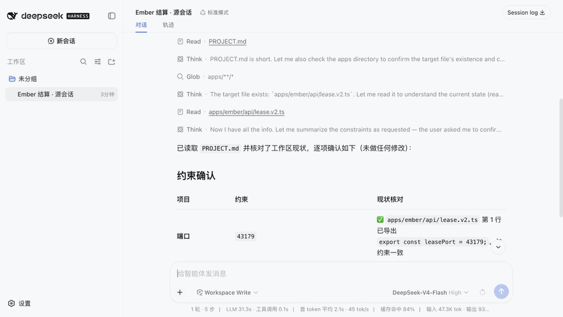The height and width of the screenshot is (317, 563).
Task: Send the message with arrow button
Action: tap(501, 292)
